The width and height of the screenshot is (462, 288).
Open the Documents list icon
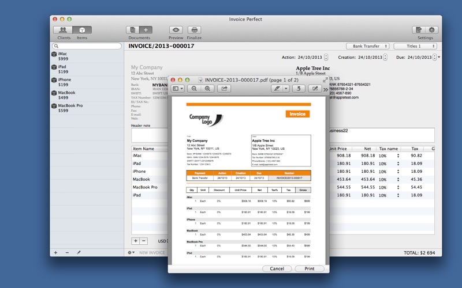133,30
